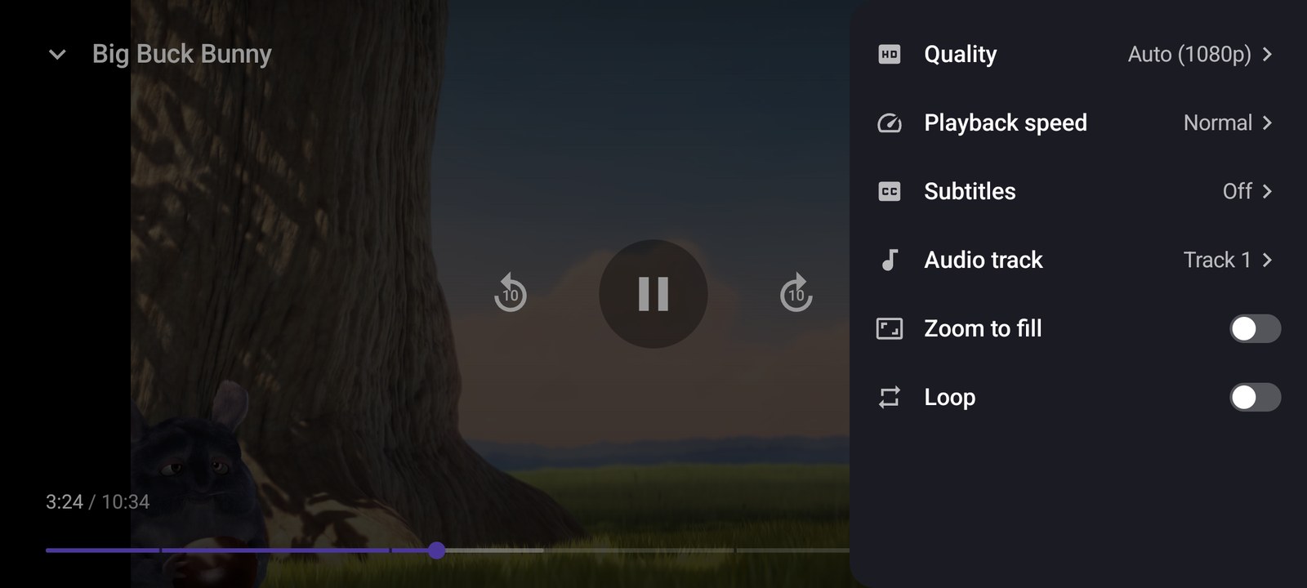Pause the video with the center button

coord(653,294)
